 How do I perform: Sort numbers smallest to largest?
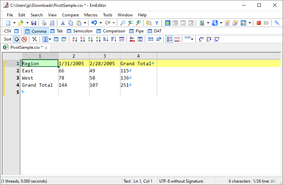(x=90, y=39)
